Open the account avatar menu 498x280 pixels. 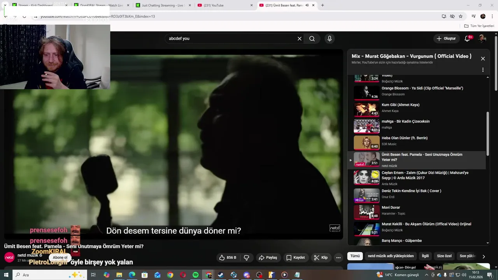(x=482, y=38)
